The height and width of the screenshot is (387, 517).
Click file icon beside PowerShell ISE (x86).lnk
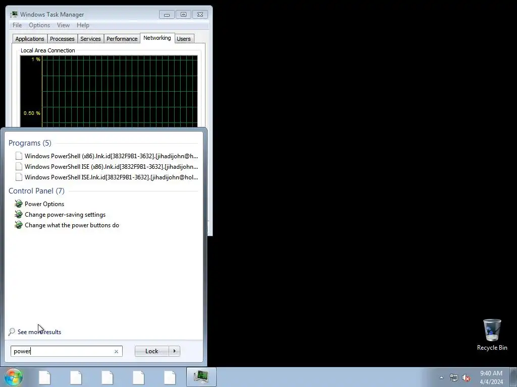[x=19, y=166]
